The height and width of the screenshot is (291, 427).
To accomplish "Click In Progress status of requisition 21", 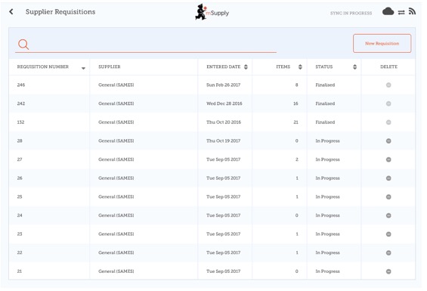I will coord(327,271).
